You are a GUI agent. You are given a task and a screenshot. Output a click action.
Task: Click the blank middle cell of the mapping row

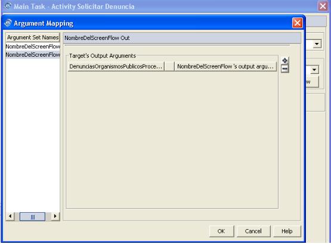pos(169,66)
